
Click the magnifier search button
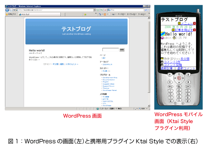click(x=146, y=10)
